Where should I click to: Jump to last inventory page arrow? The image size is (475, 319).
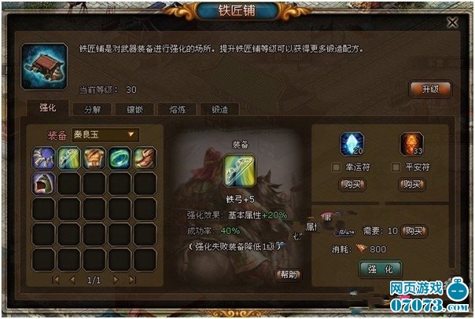(x=132, y=280)
